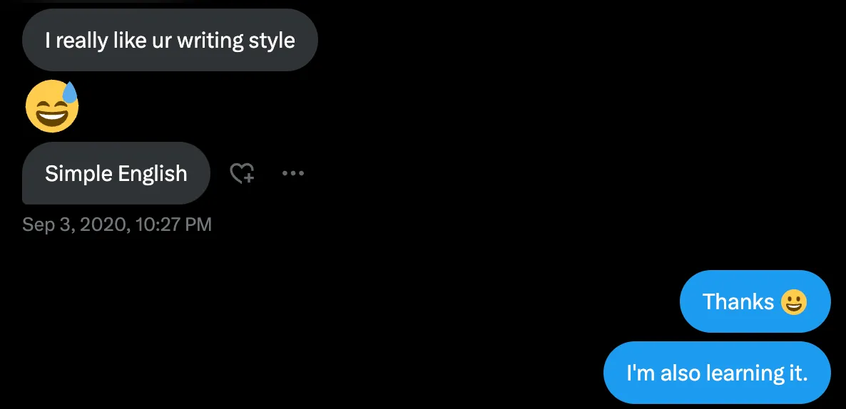Click the grinning emoji inside the Thanks bubble
This screenshot has width=846, height=409.
(x=793, y=302)
